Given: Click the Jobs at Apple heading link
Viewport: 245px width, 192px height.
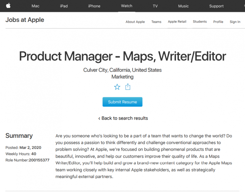Looking at the screenshot, I should point(25,20).
